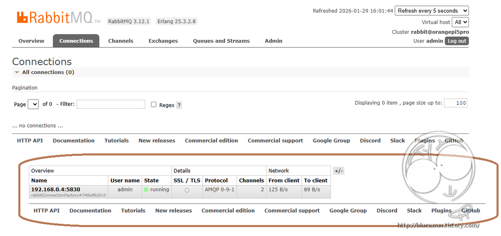
Task: Sort table by Channels column
Action: tap(251, 180)
